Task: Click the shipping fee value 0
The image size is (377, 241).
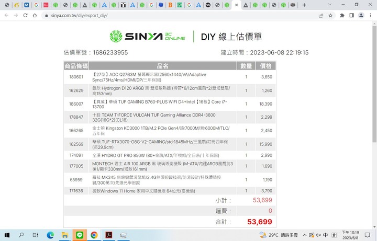Action: 270,211
